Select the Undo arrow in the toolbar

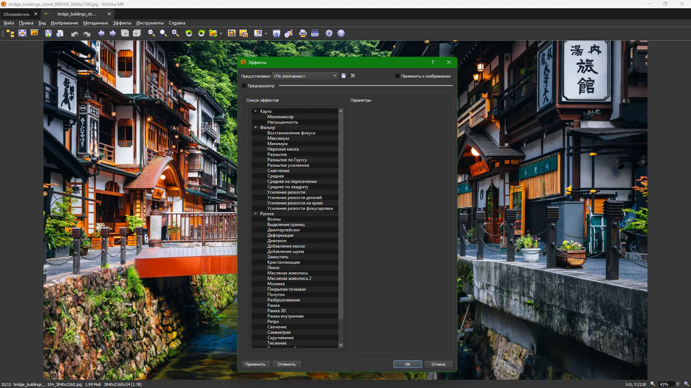click(74, 33)
